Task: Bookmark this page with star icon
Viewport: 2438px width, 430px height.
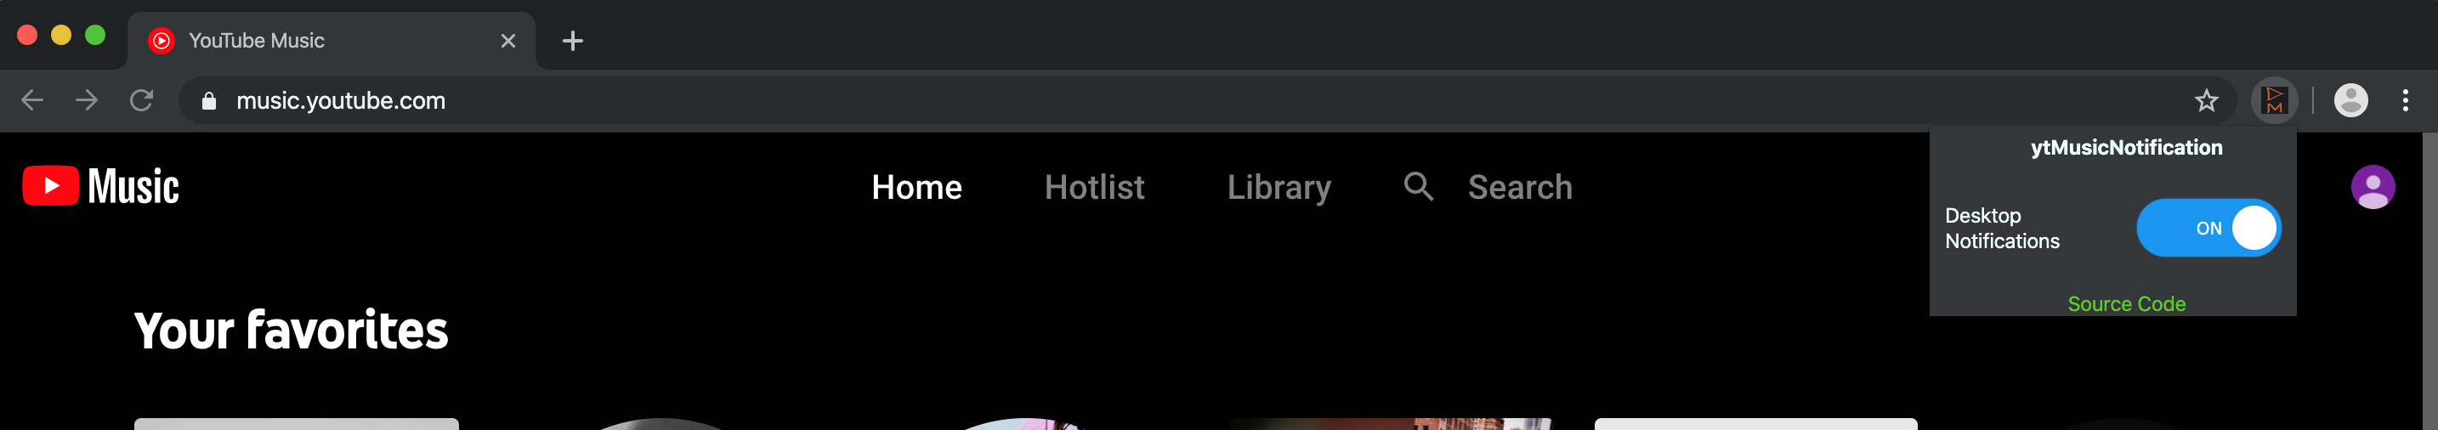Action: pos(2206,100)
